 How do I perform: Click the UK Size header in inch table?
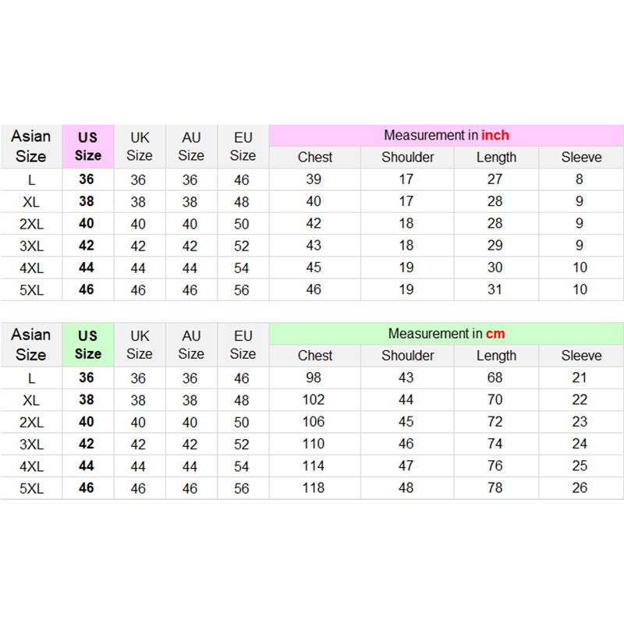[140, 146]
